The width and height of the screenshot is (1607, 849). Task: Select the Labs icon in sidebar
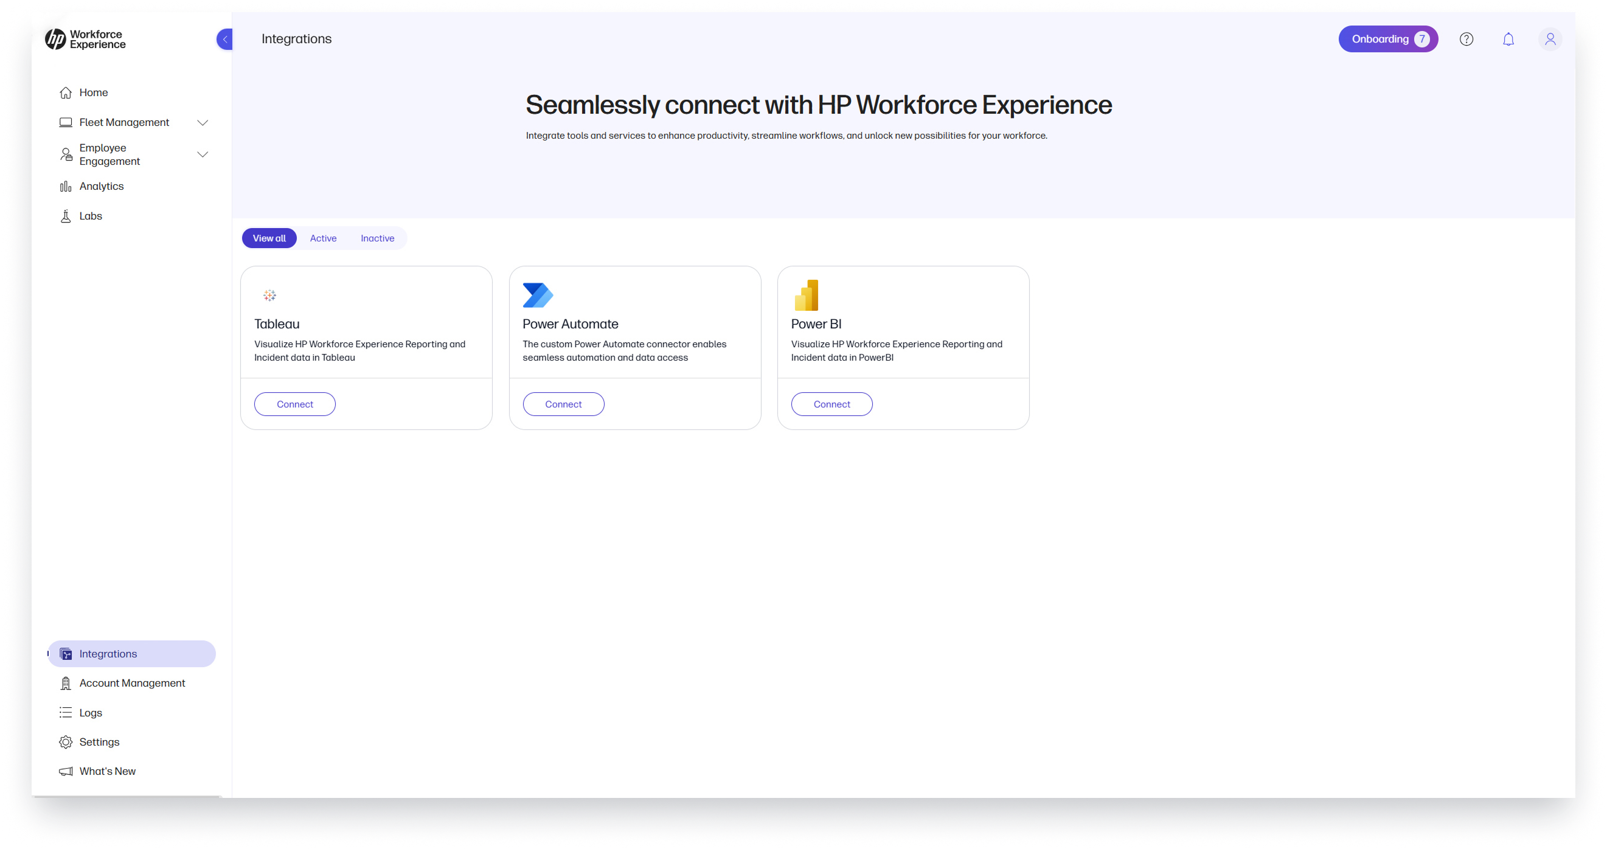pyautogui.click(x=66, y=216)
